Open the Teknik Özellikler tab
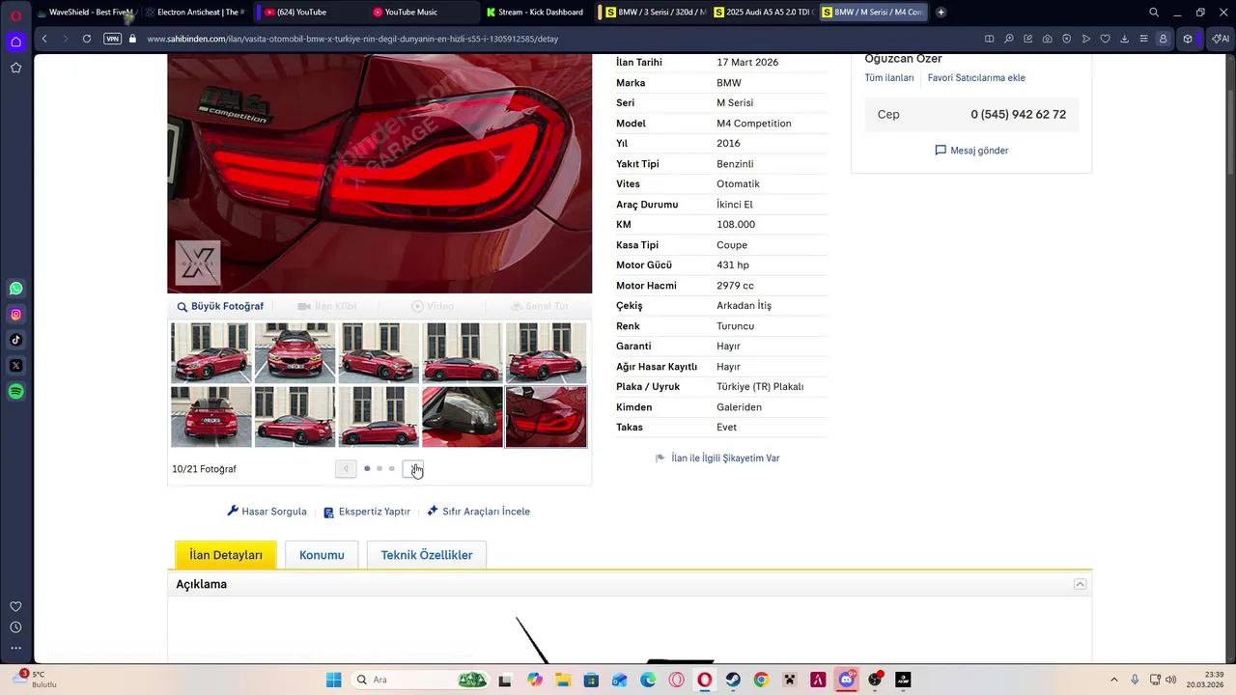Screen dimensions: 1236x695 coord(427,555)
